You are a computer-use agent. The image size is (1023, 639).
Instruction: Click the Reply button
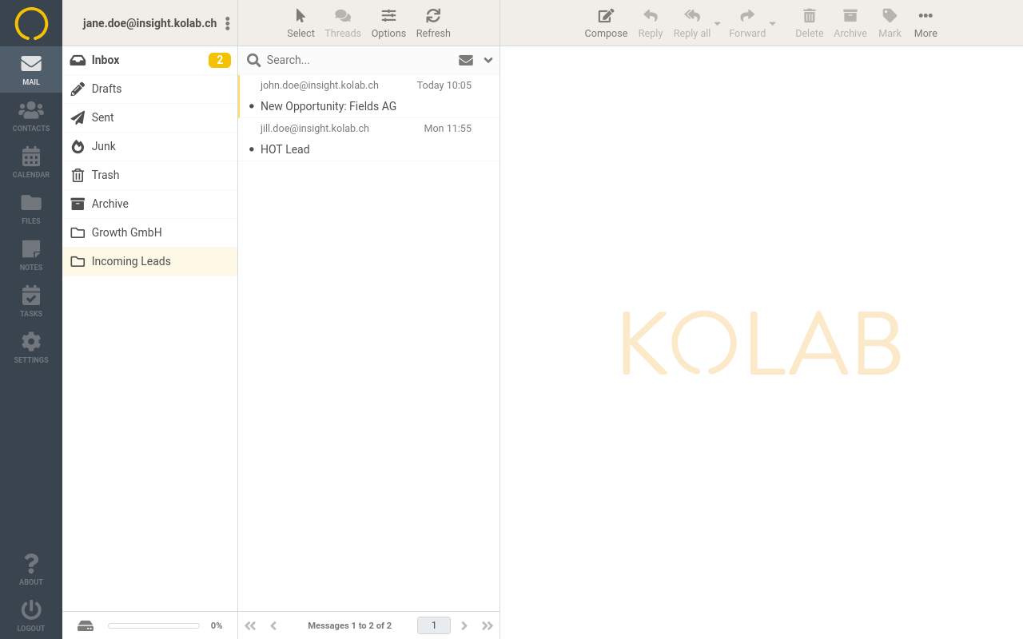pyautogui.click(x=651, y=23)
